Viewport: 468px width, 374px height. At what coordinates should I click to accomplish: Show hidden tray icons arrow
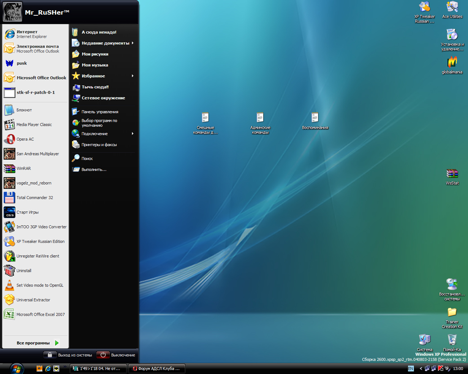pyautogui.click(x=421, y=369)
